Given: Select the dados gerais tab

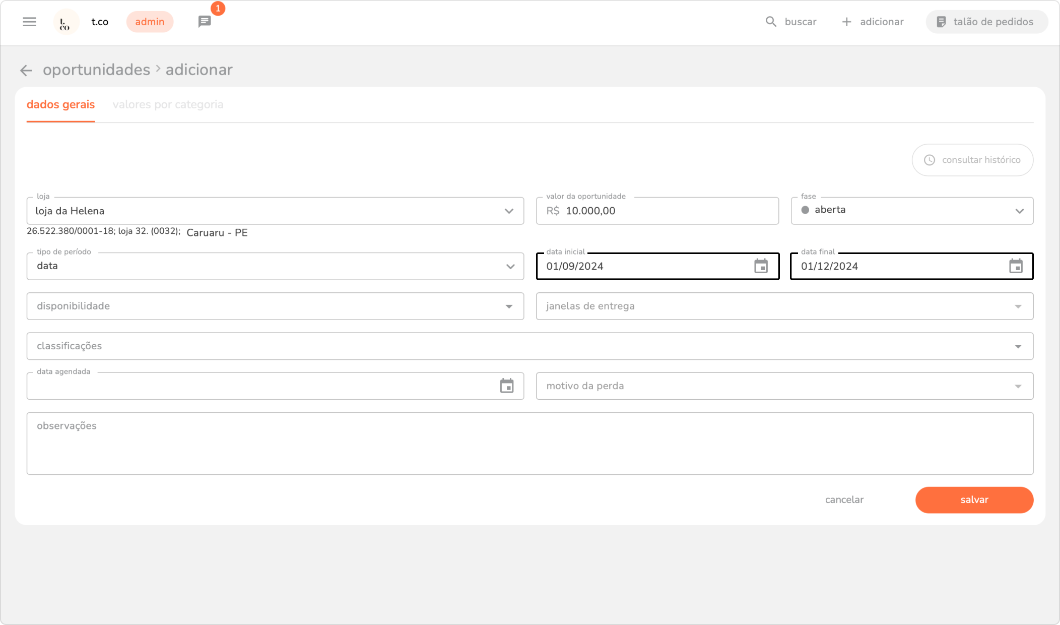Looking at the screenshot, I should [x=60, y=104].
